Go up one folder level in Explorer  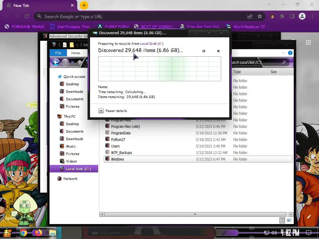click(x=79, y=62)
